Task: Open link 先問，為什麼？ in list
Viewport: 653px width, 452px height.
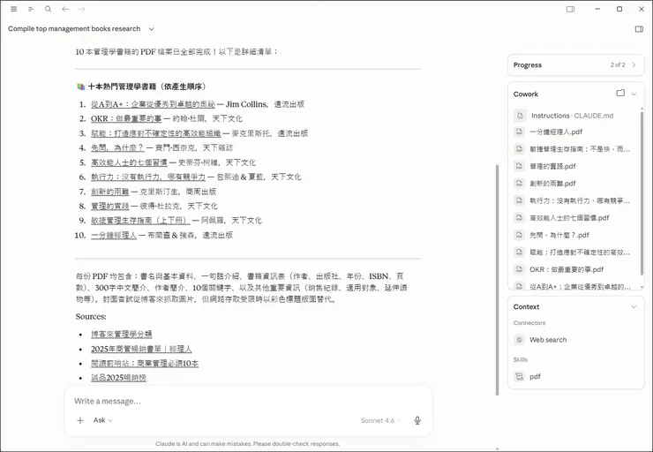Action: click(x=117, y=148)
